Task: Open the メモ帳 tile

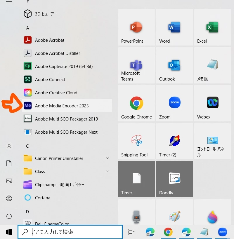Action: (212, 65)
